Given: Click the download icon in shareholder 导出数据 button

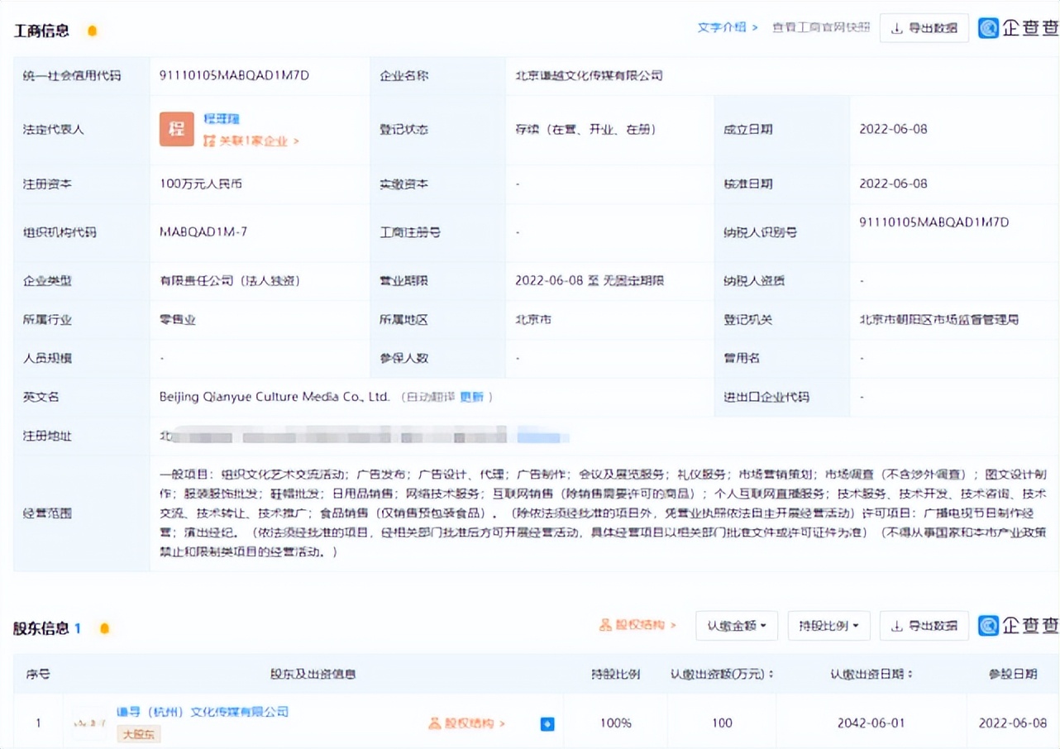Looking at the screenshot, I should 899,626.
